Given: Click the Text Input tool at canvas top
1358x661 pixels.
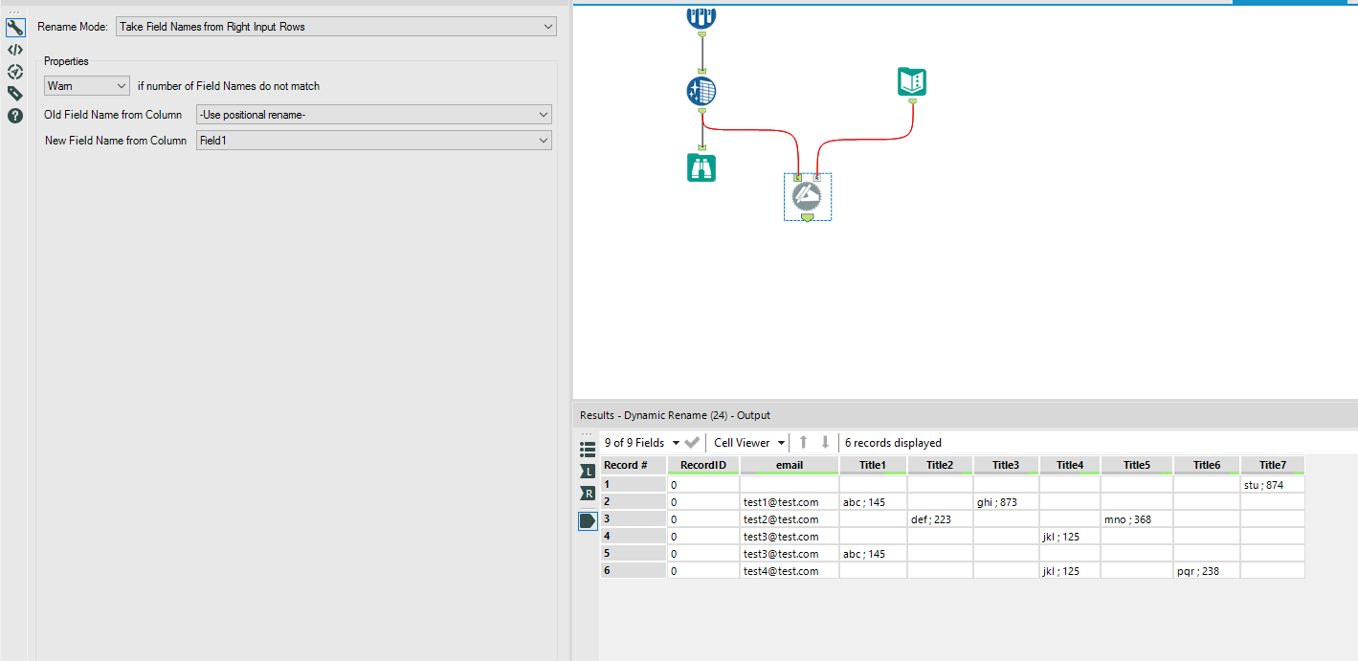Looking at the screenshot, I should (x=701, y=15).
